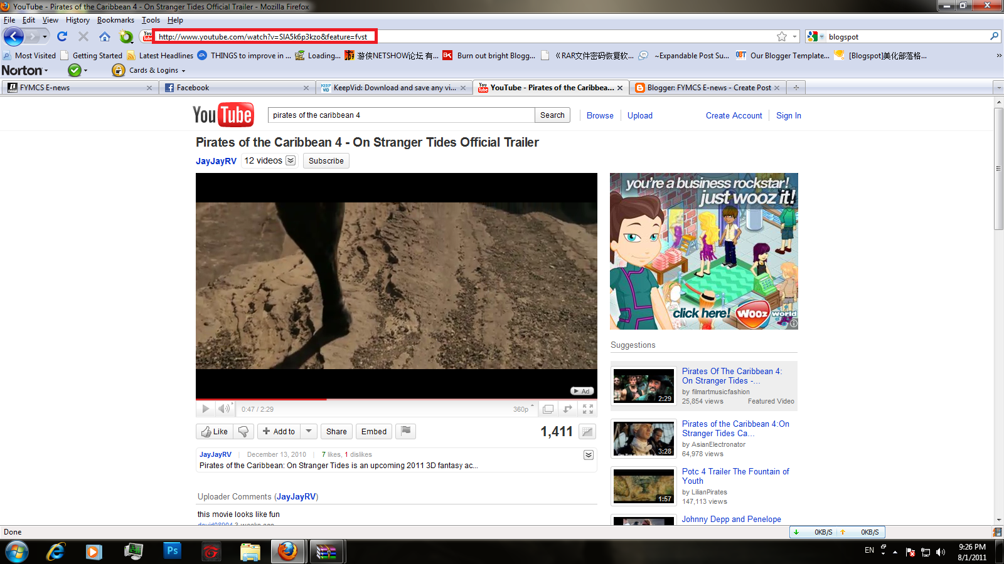
Task: Close the Facebook tab
Action: tap(306, 88)
